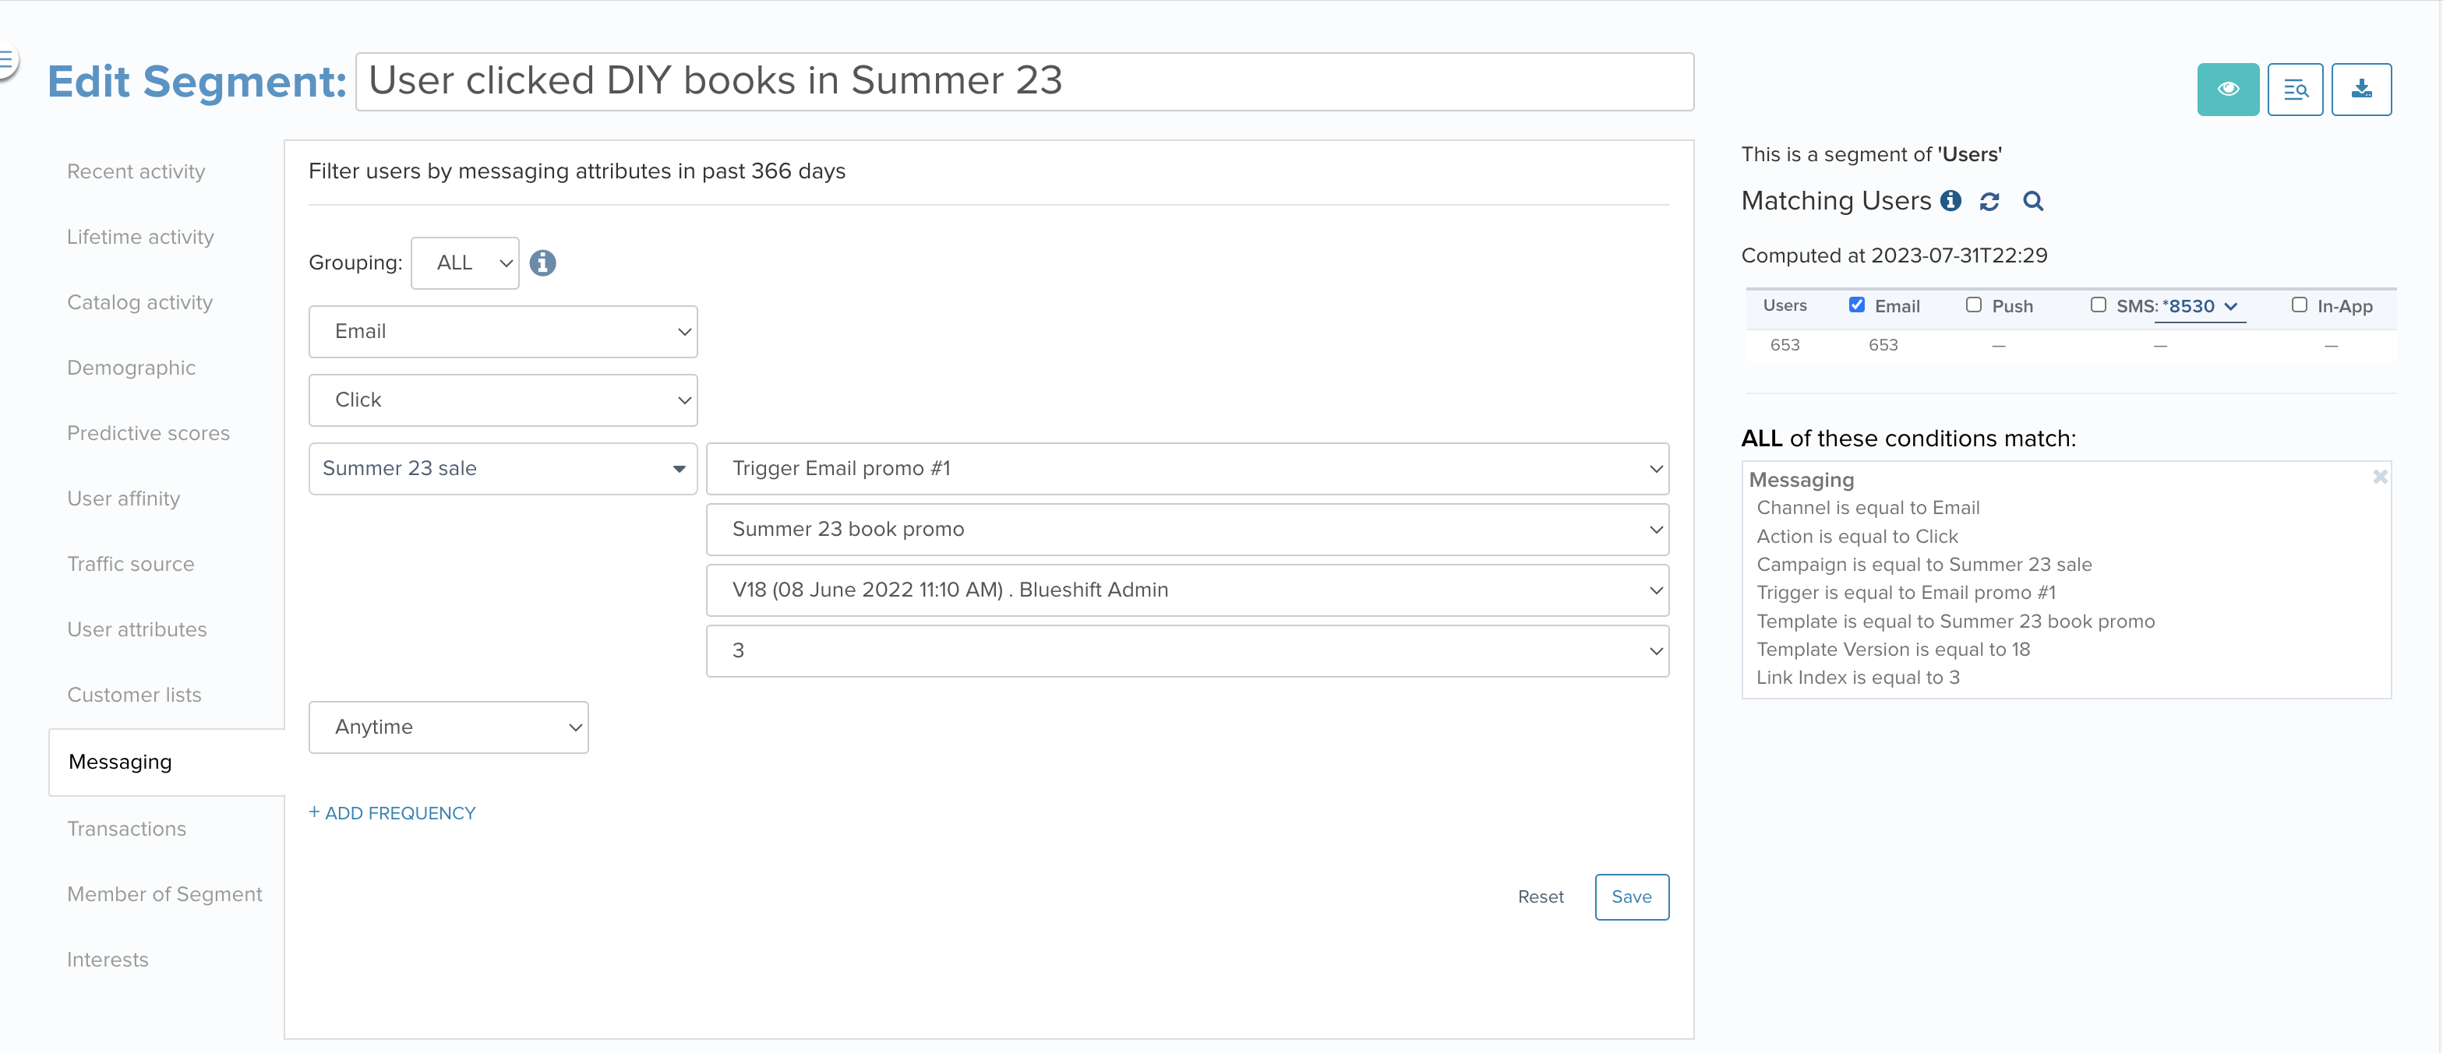The image size is (2443, 1053).
Task: Open the Matching Users search magnifier icon
Action: [2033, 201]
